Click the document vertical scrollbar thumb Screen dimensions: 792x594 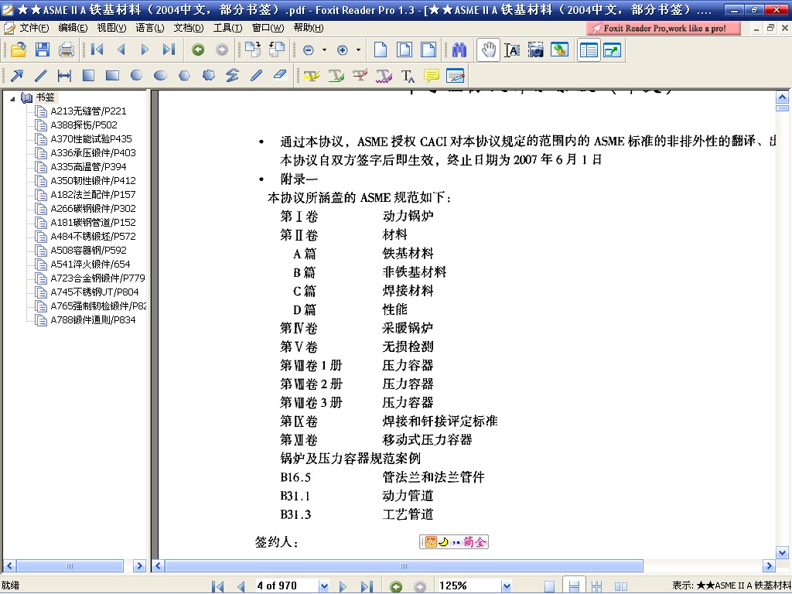pyautogui.click(x=782, y=108)
